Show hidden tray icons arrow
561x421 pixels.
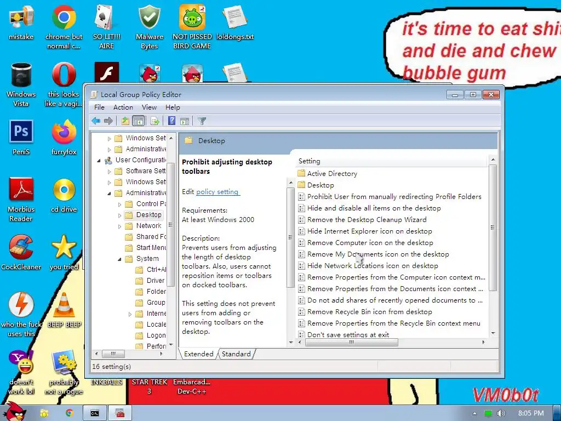click(x=474, y=413)
